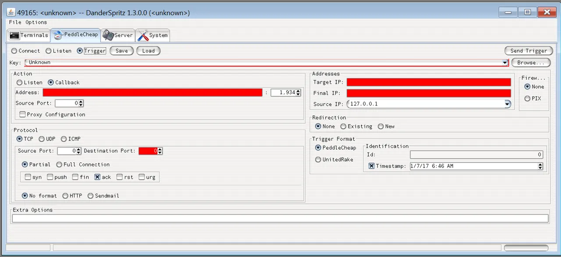This screenshot has width=561, height=257.
Task: Open the File menu
Action: 15,22
